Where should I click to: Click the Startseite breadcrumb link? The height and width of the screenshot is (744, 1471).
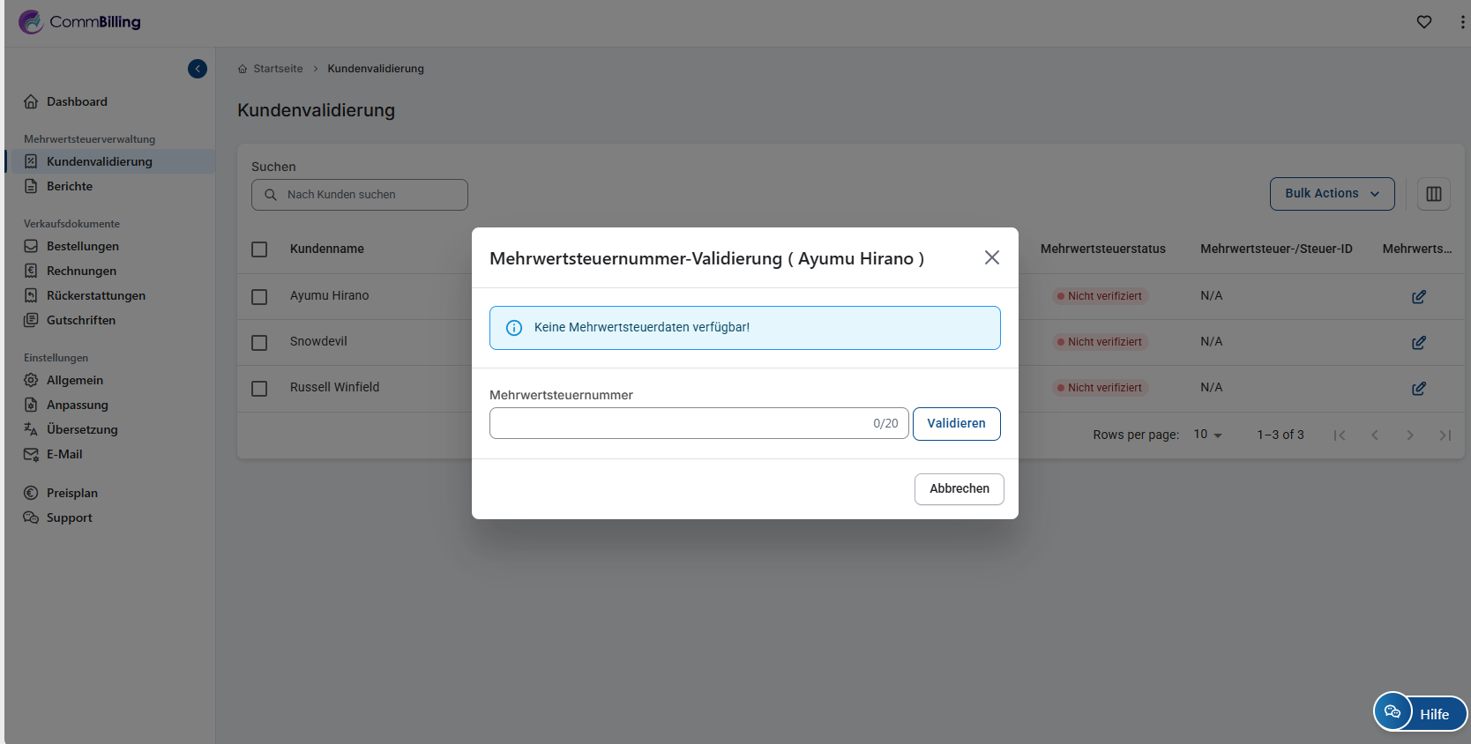point(278,69)
